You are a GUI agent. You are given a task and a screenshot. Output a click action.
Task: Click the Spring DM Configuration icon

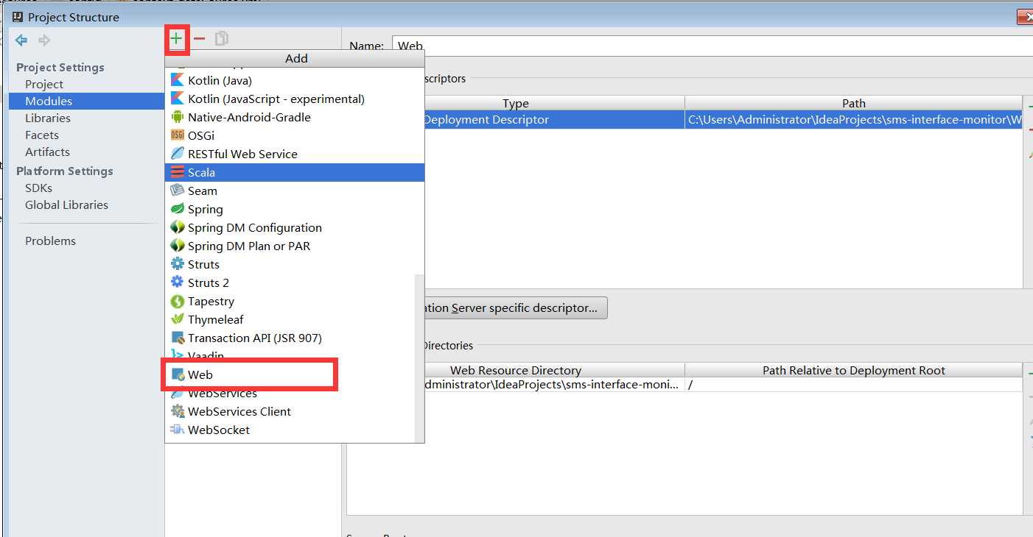[177, 227]
